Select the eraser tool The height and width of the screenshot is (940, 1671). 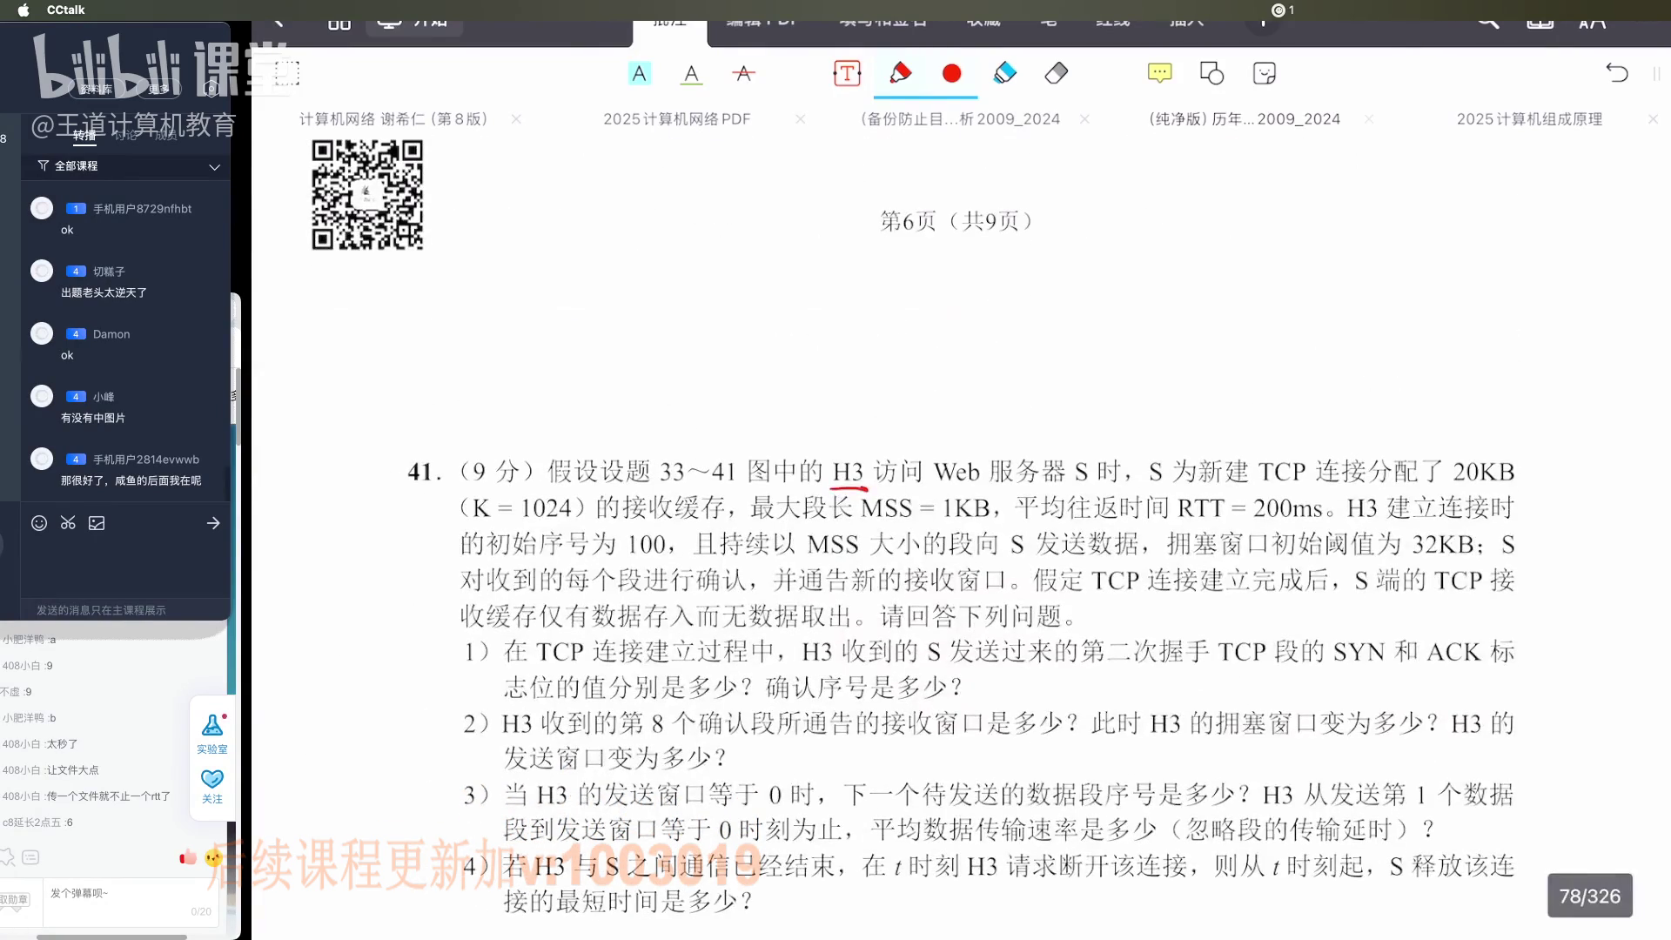1056,73
